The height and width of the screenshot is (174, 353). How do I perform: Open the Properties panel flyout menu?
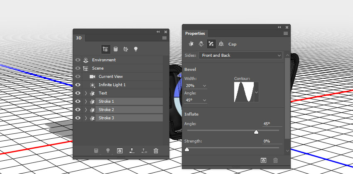tap(286, 34)
